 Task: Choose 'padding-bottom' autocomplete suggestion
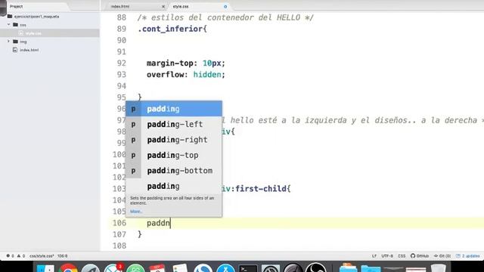(x=173, y=171)
